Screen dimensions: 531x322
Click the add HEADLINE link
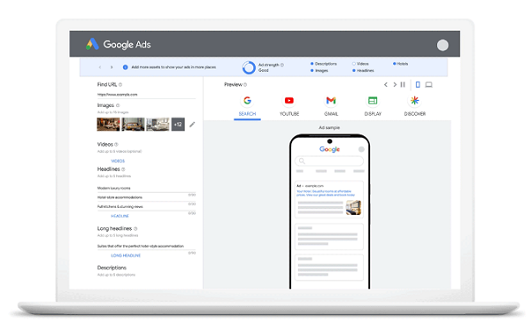pos(119,216)
